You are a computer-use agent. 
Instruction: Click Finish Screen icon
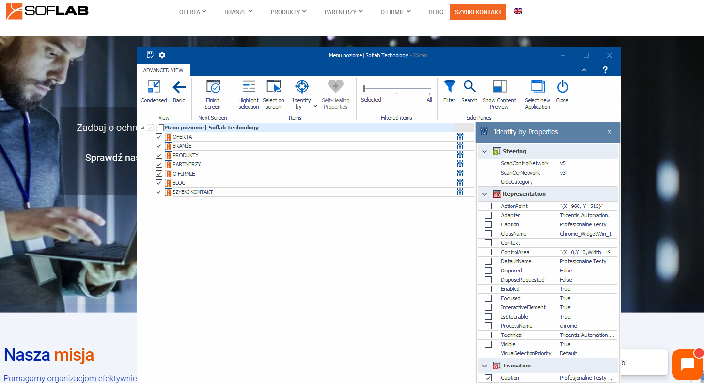tap(213, 87)
